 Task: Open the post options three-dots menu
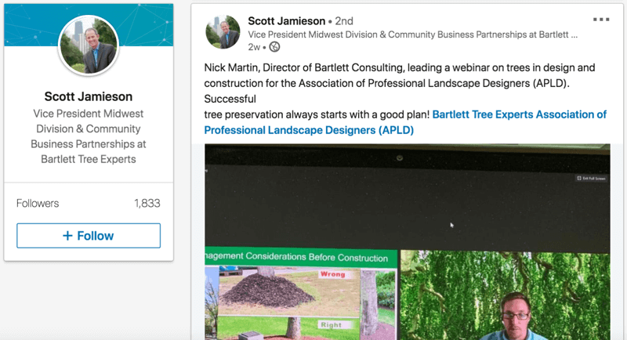(x=601, y=20)
